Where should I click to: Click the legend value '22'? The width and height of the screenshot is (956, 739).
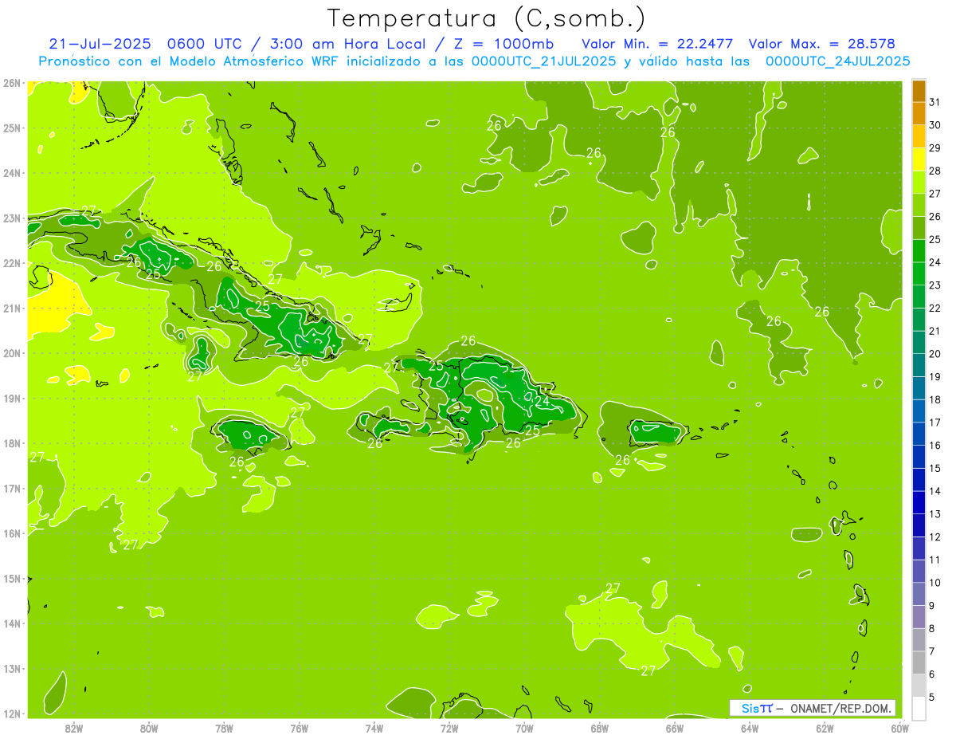pyautogui.click(x=935, y=308)
